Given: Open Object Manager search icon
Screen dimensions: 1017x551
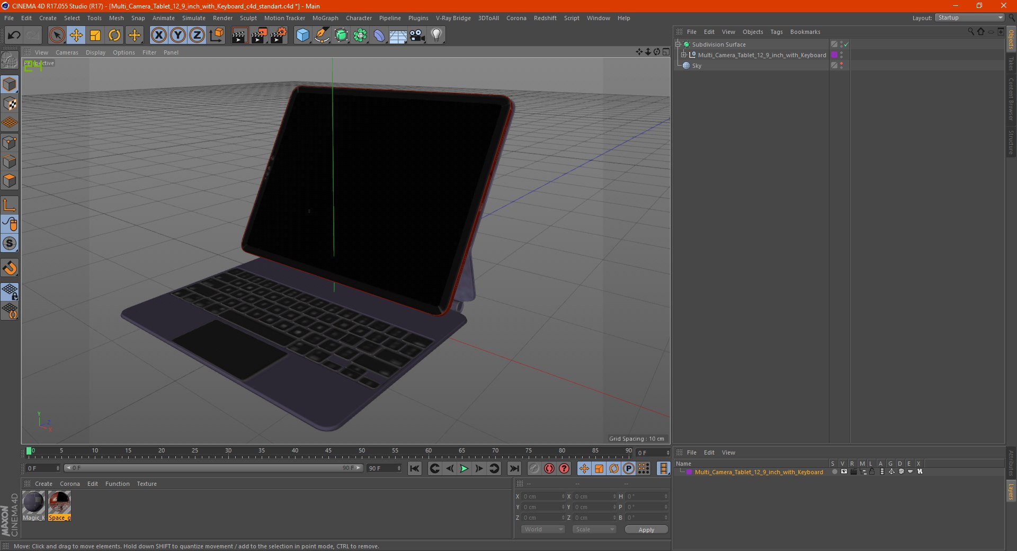Looking at the screenshot, I should [x=971, y=32].
